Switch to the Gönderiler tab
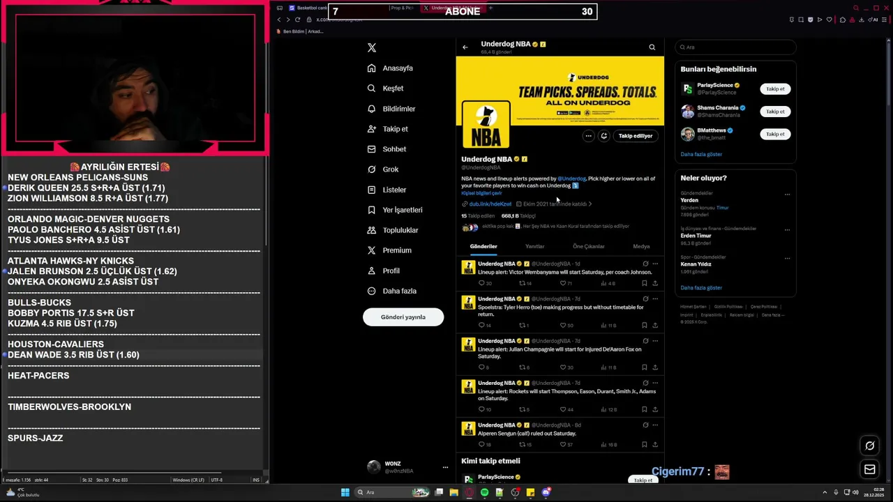The height and width of the screenshot is (502, 893). point(483,246)
